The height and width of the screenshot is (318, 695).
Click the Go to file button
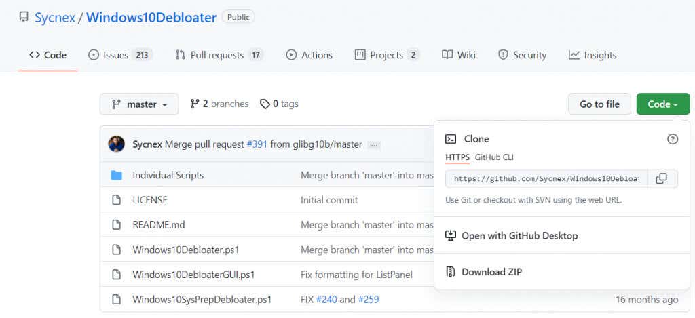click(x=599, y=104)
